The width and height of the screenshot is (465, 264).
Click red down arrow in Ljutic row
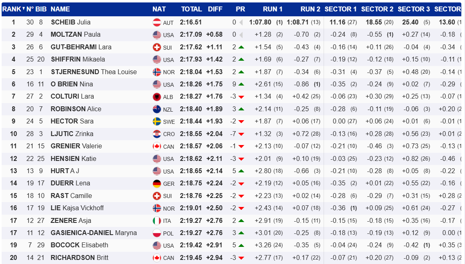tap(241, 134)
